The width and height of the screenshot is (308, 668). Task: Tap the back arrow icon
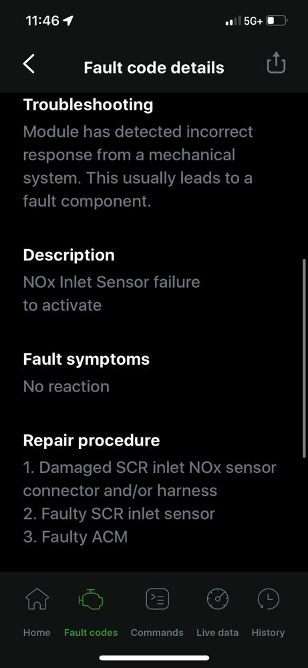pos(29,64)
